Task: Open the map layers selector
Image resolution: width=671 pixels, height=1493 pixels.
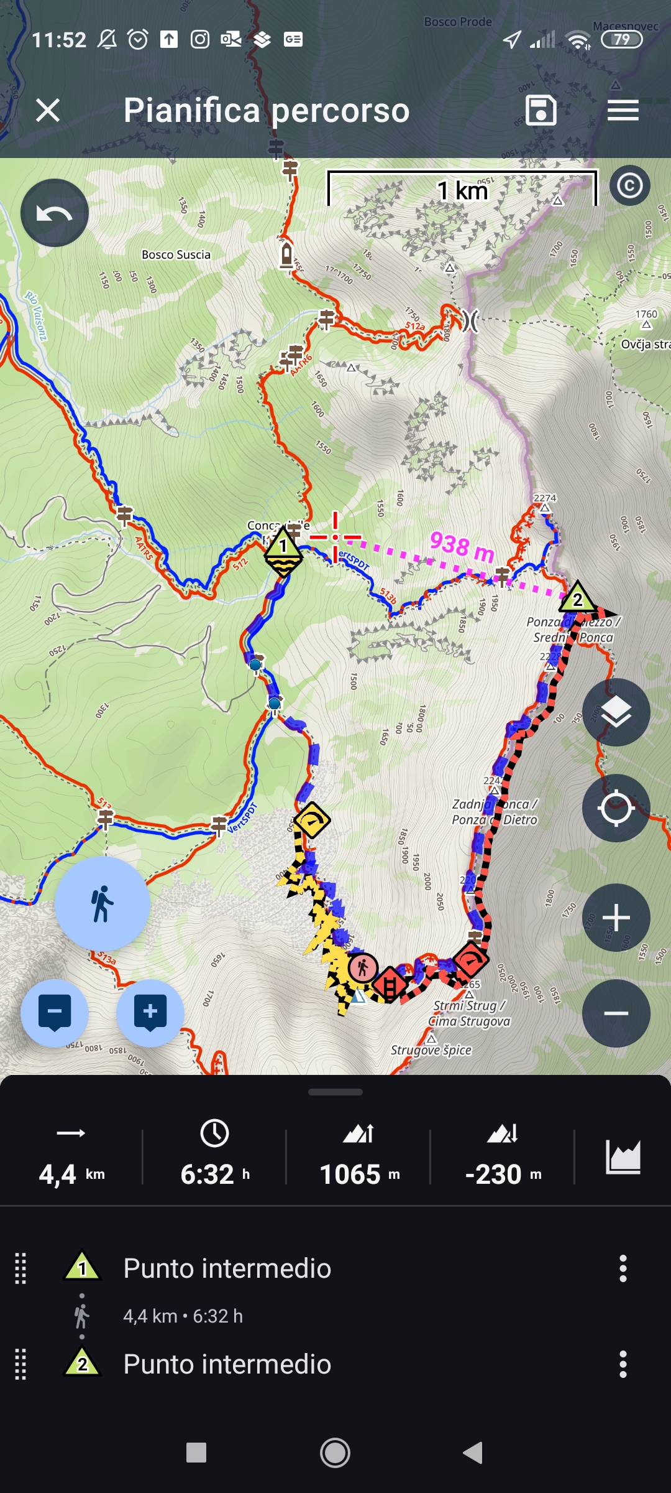Action: pos(616,712)
